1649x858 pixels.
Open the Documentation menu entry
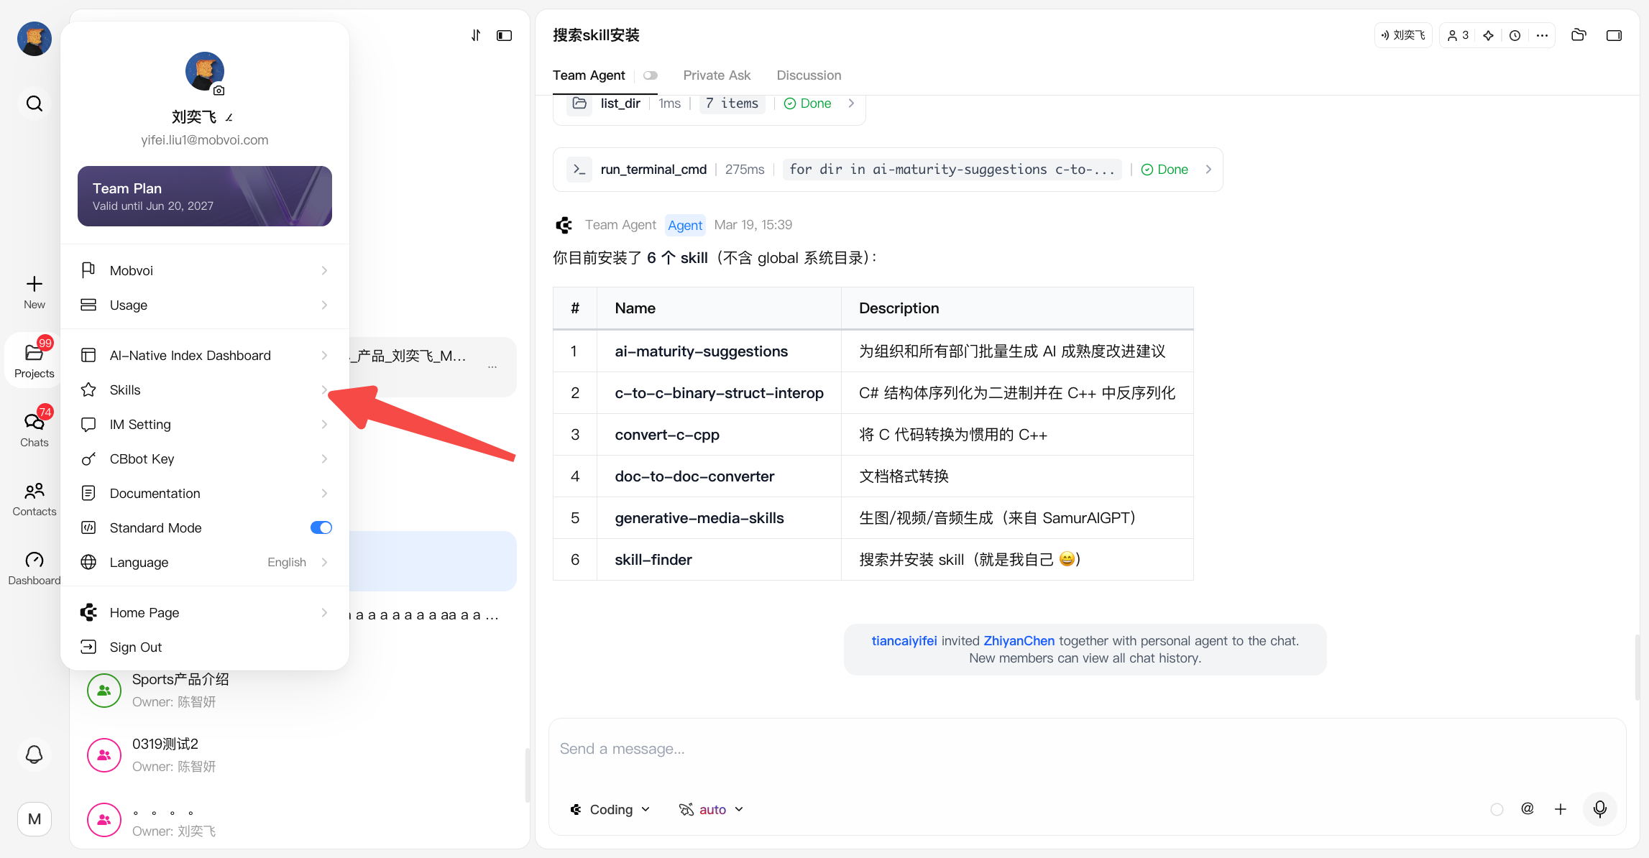(205, 493)
